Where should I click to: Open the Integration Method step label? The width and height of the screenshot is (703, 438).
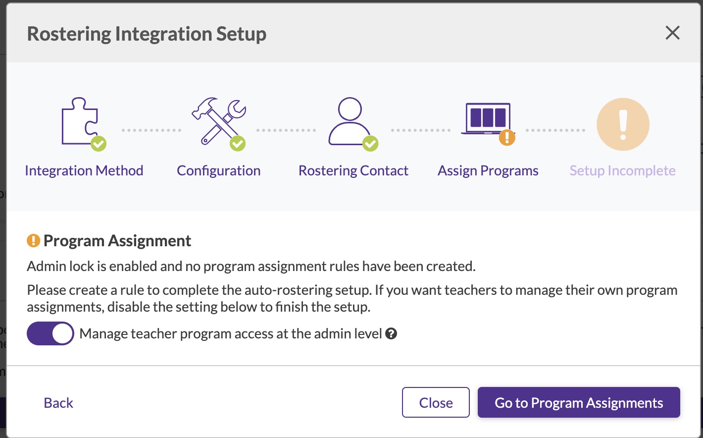point(84,171)
